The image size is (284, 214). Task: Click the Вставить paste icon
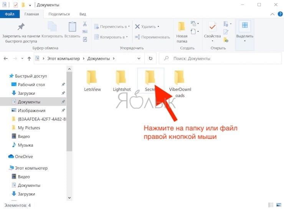coord(72,27)
